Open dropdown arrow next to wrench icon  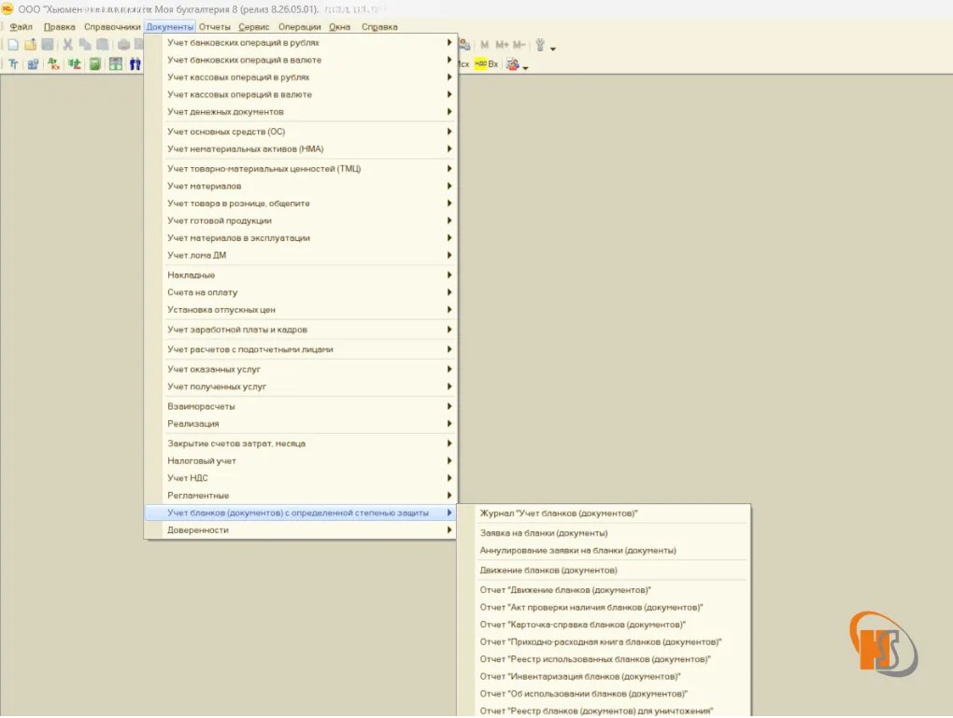(552, 48)
